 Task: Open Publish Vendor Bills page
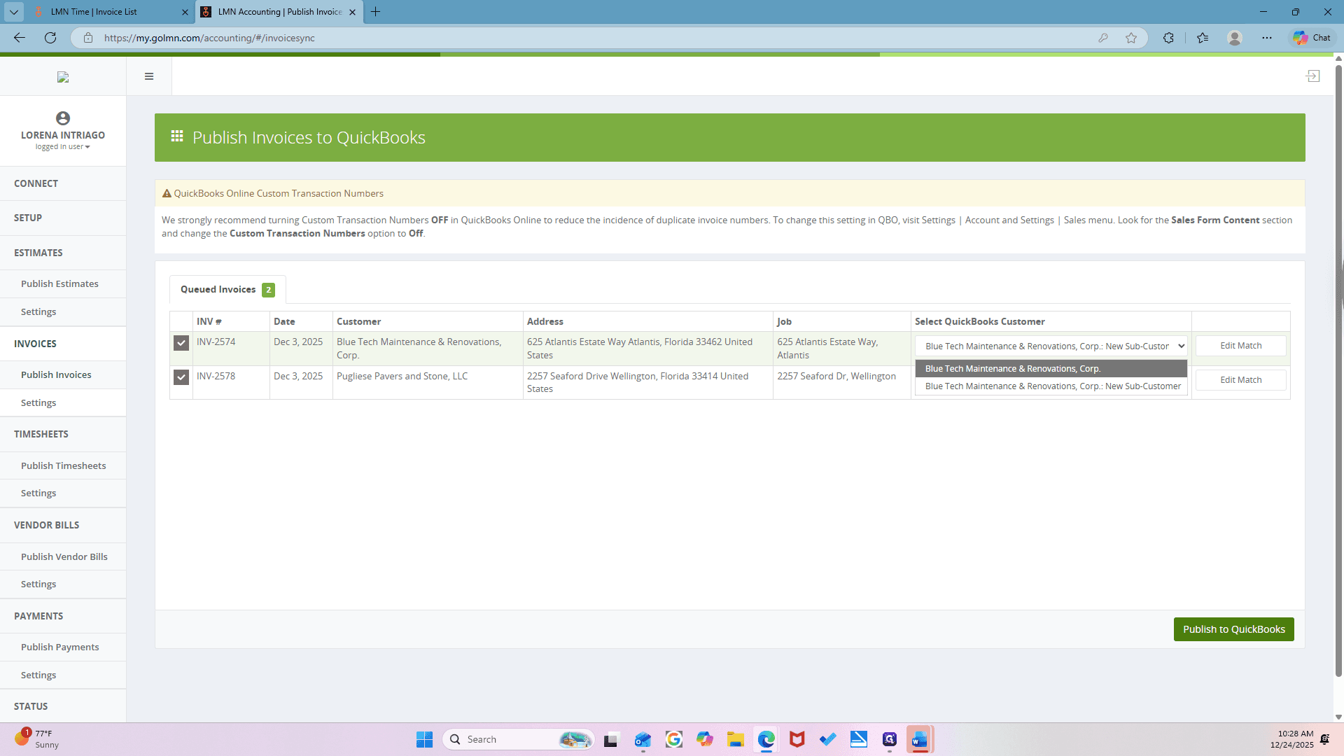point(63,556)
